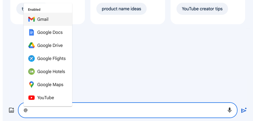
Task: Select Google Flights text entry
Action: 51,59
